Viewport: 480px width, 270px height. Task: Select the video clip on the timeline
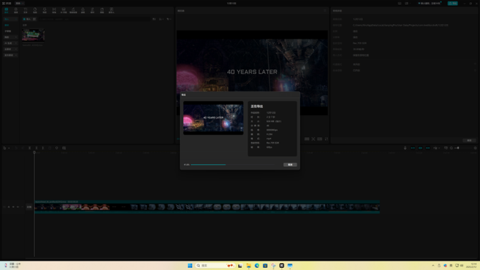pos(207,207)
